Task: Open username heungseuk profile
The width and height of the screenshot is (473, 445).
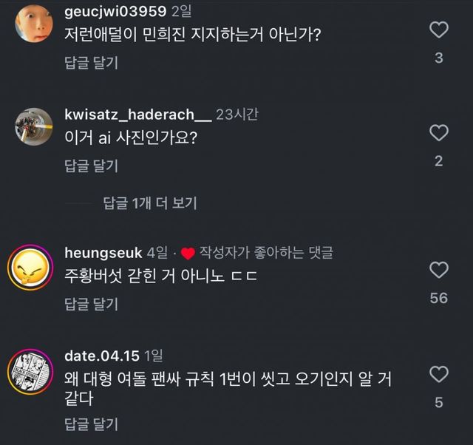Action: tap(103, 253)
